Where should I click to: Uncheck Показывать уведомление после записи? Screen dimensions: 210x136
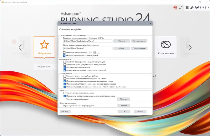pos(65,87)
